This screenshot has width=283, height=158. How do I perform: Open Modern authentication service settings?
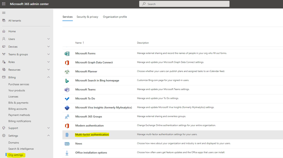click(89, 126)
